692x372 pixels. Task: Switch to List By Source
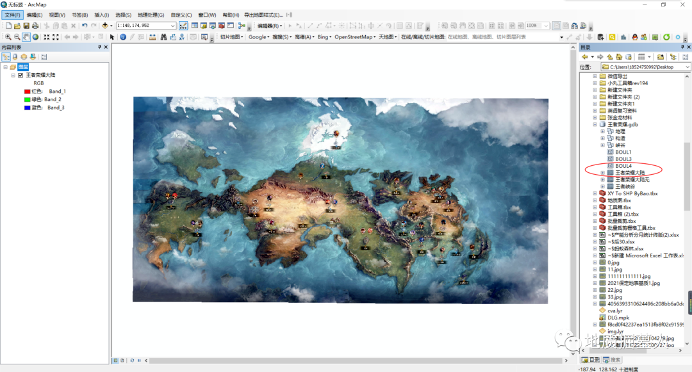15,57
